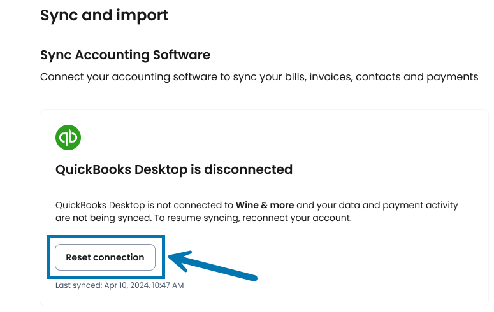This screenshot has height=312, width=494.
Task: Click the word "invoices" in the description
Action: [x=330, y=77]
